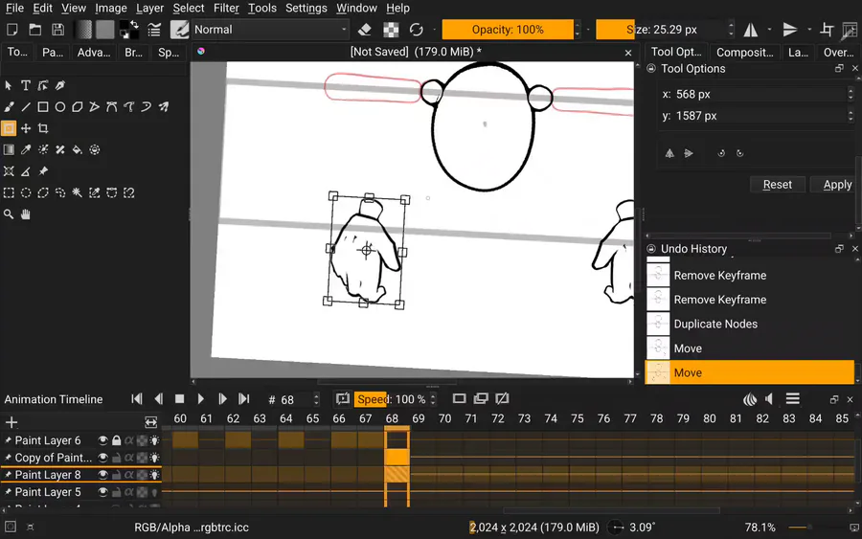Open the Opacity slider options arrows
Image resolution: width=862 pixels, height=539 pixels.
click(577, 29)
